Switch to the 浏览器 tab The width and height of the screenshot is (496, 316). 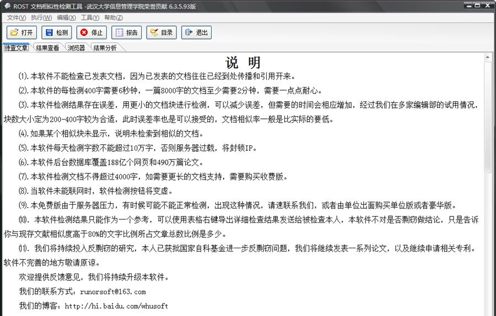pyautogui.click(x=76, y=48)
